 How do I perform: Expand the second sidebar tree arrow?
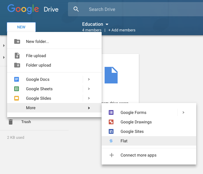4,57
